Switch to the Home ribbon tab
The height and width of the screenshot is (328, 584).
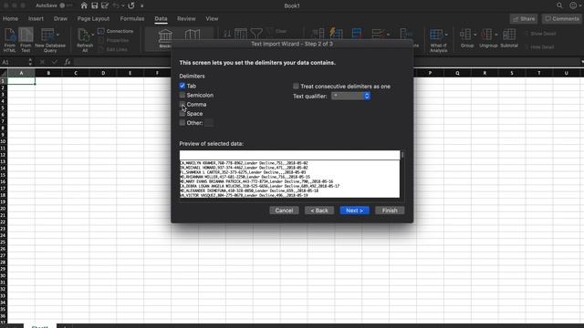(10, 18)
